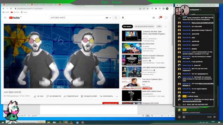Dislike the video via 'Не нравится'
The height and width of the screenshot is (125, 223).
coord(54,96)
